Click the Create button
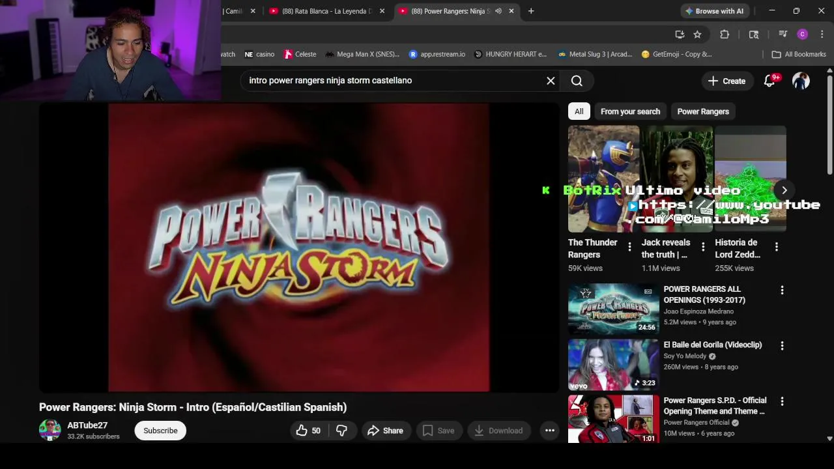 [726, 81]
